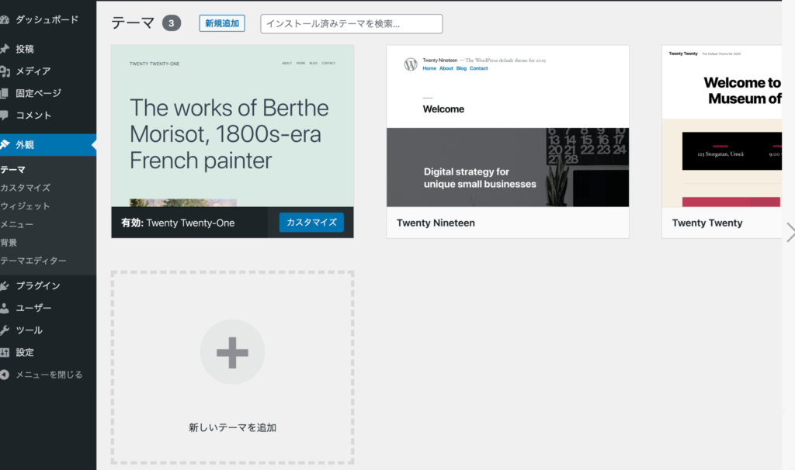Screen dimensions: 795x470
Task: Click the pushpin icon for Posts (投稿)
Action: [x=5, y=49]
